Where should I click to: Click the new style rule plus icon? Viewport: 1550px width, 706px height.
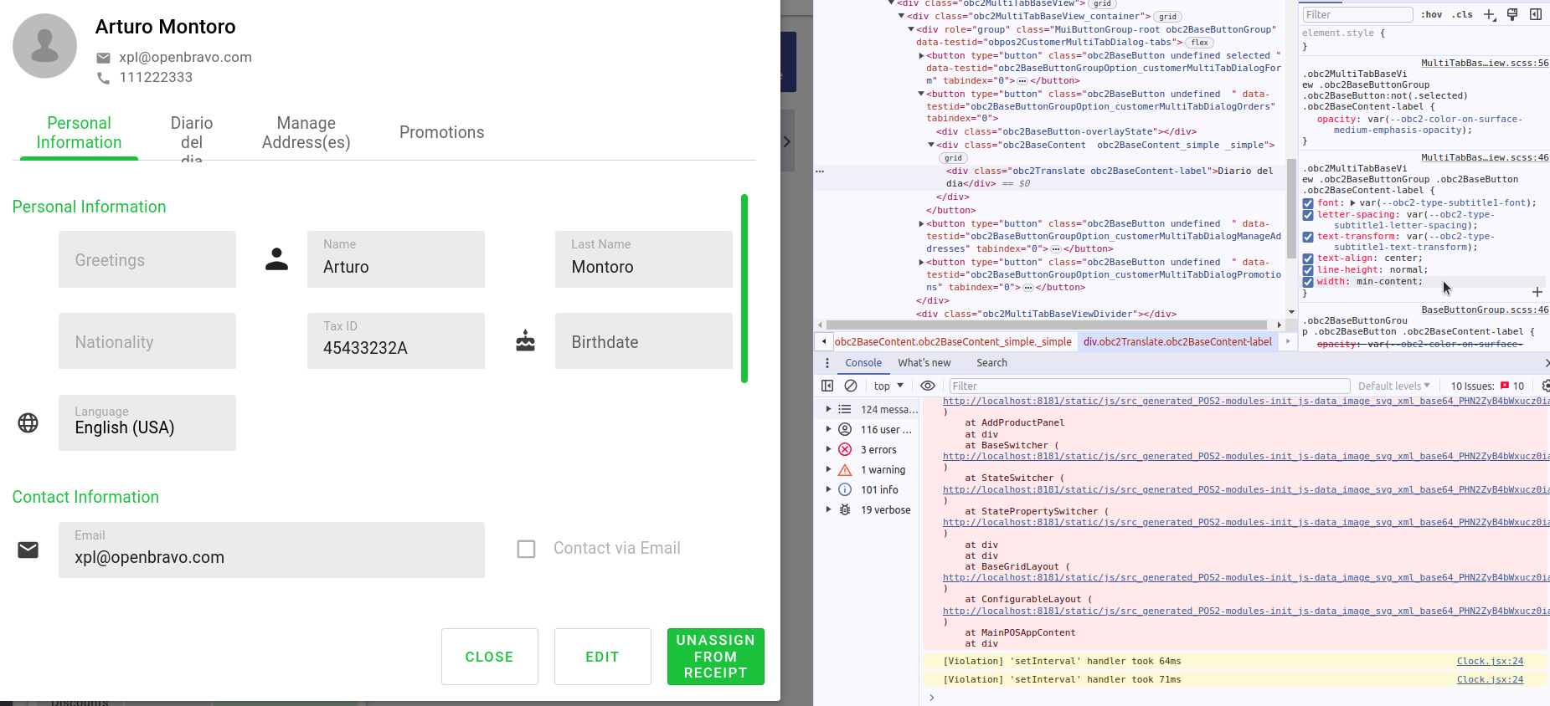point(1490,14)
